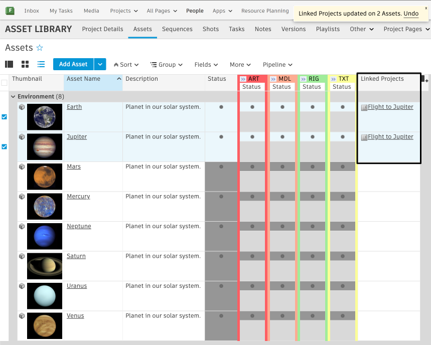
Task: Uncheck the Jupiter row checkbox
Action: pyautogui.click(x=5, y=147)
